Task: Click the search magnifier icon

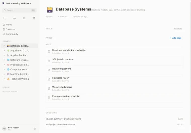Action: 5,10
